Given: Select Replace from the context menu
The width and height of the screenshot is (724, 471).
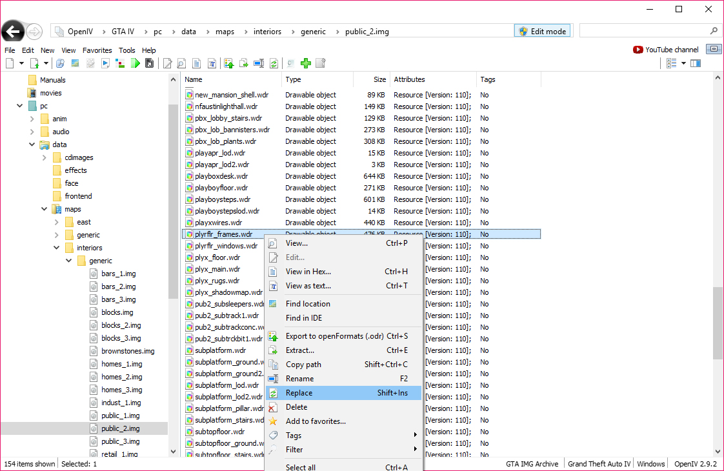Looking at the screenshot, I should [343, 393].
